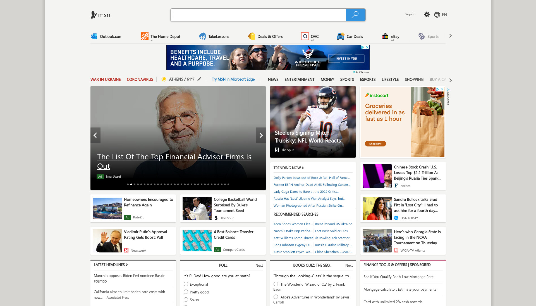The height and width of the screenshot is (306, 536).
Task: Click Forbes source icon
Action: (396, 185)
